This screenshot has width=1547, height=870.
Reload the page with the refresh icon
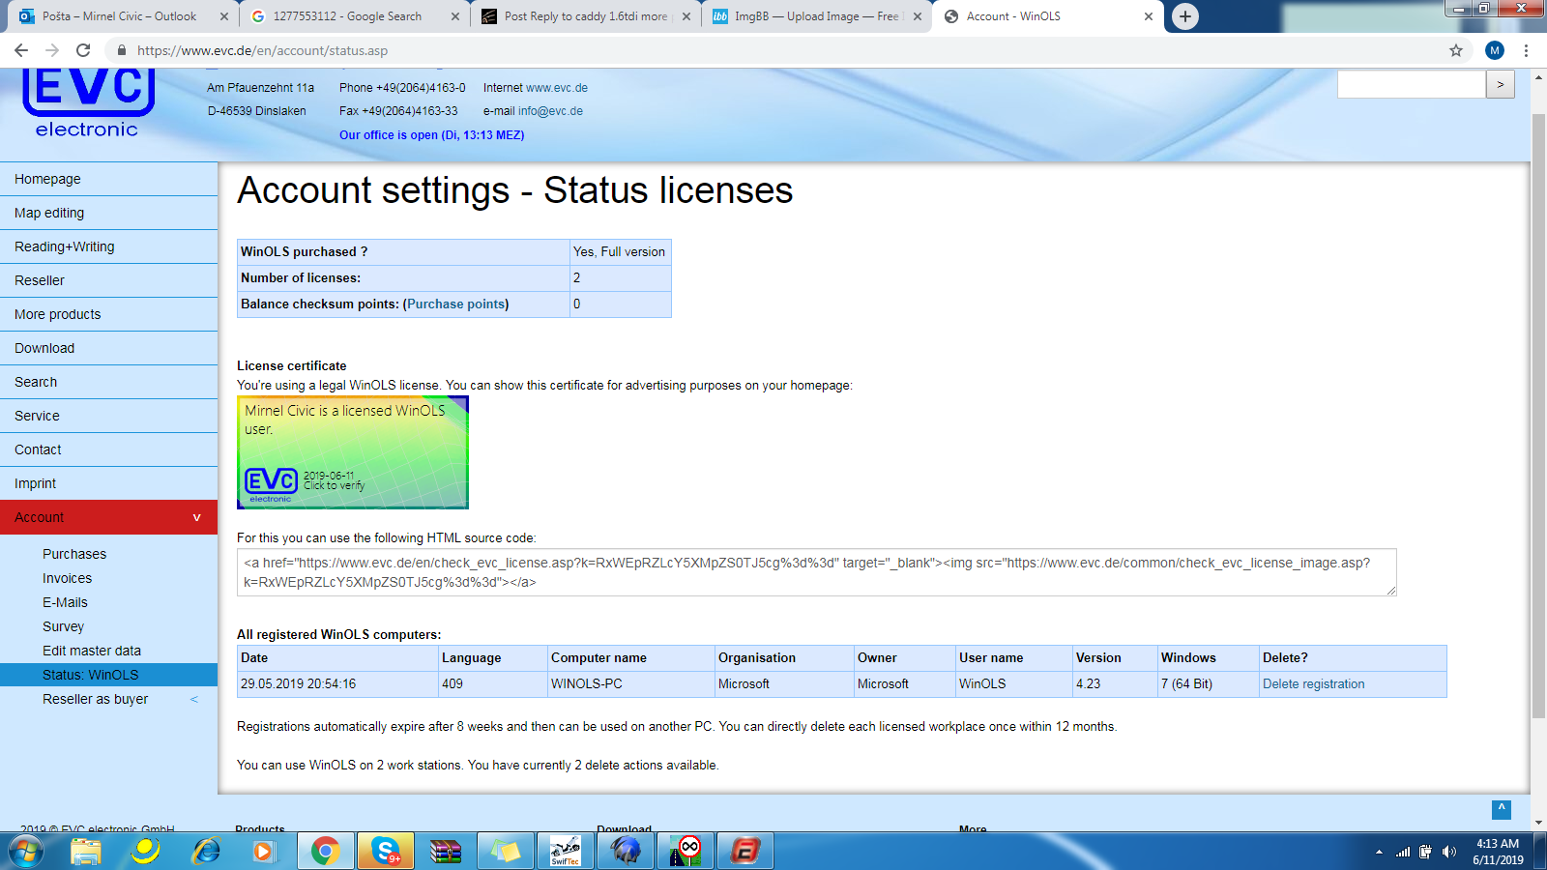pyautogui.click(x=83, y=50)
